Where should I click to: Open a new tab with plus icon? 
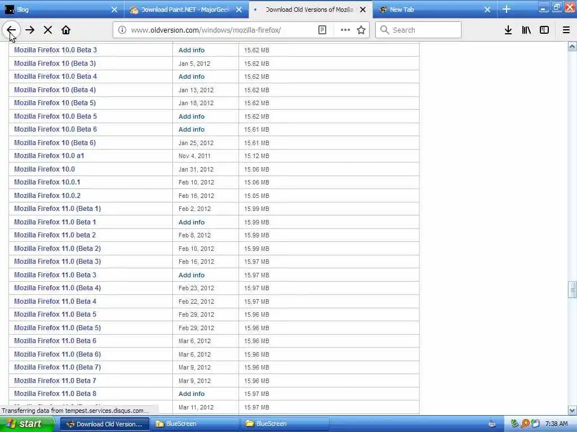507,10
